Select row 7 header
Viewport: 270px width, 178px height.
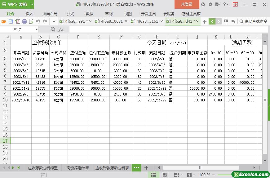pos(5,82)
